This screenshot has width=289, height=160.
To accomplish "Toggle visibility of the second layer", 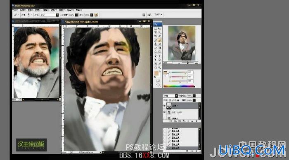I will tap(164, 112).
